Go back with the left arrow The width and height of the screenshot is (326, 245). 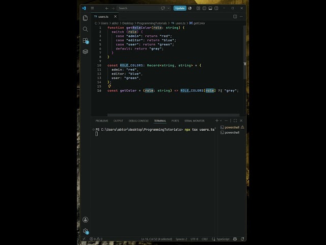[x=107, y=8]
